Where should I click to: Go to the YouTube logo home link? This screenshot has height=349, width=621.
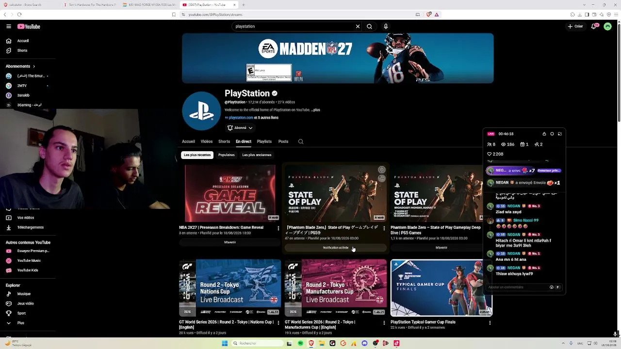pyautogui.click(x=29, y=27)
